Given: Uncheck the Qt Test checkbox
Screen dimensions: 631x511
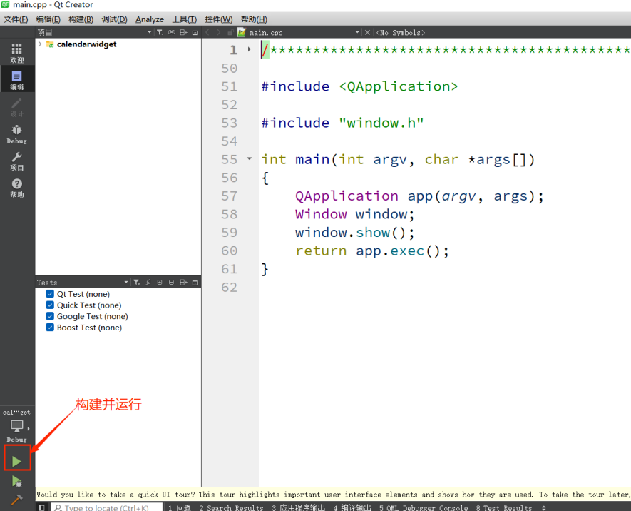Looking at the screenshot, I should 50,294.
